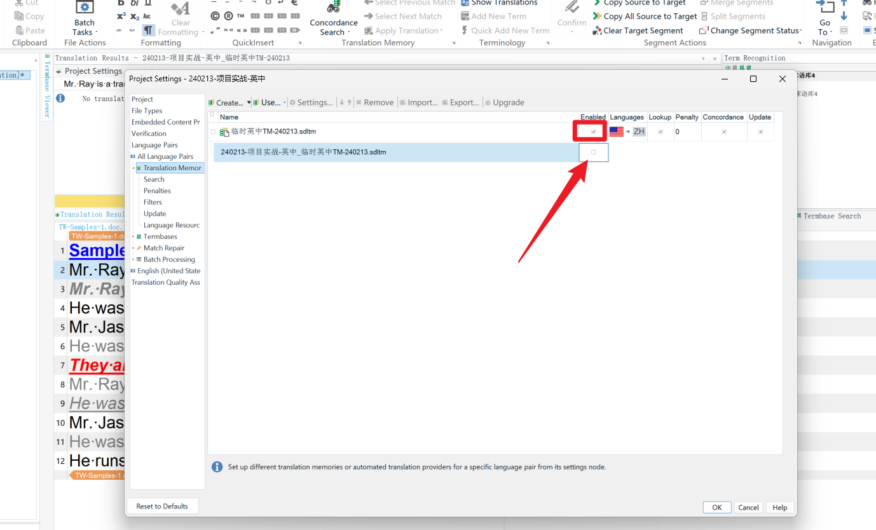Toggle Enabled checkbox for 临时英中TM-240213.sdltm
Image resolution: width=876 pixels, height=530 pixels.
pos(594,132)
